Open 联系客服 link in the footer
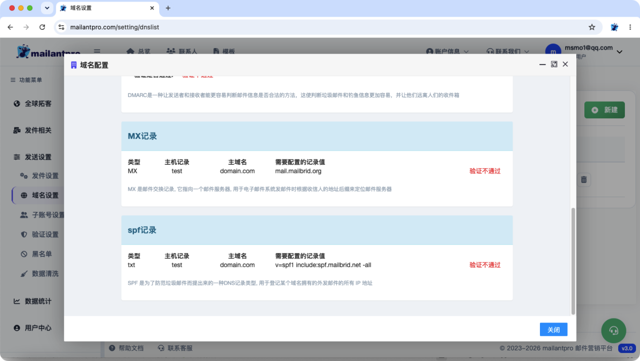This screenshot has height=361, width=640. click(x=175, y=348)
